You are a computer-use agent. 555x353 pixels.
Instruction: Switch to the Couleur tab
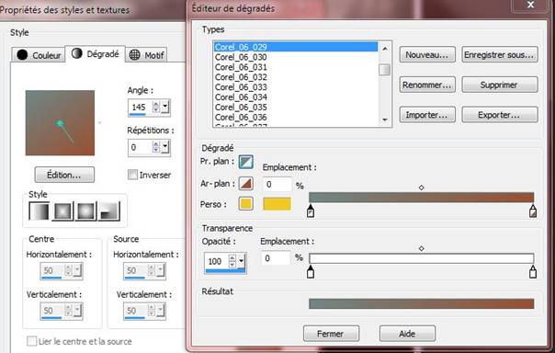point(39,55)
